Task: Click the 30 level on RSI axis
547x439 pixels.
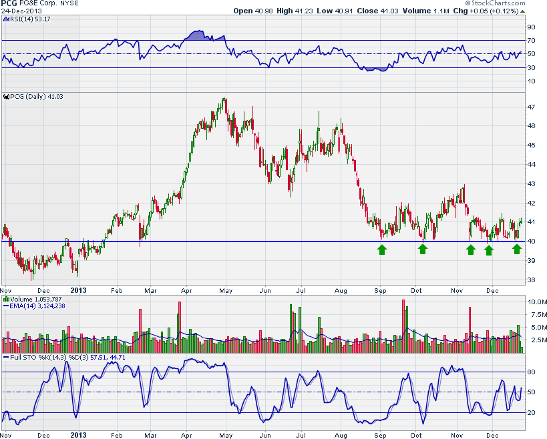Action: [x=531, y=67]
